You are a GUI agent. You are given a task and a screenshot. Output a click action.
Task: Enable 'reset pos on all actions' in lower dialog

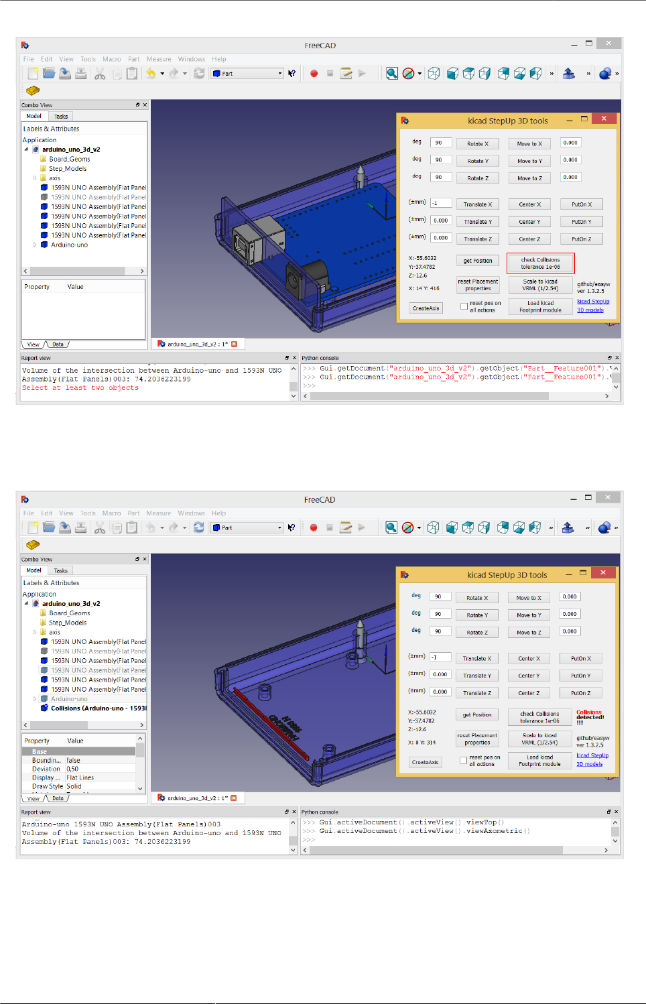463,760
